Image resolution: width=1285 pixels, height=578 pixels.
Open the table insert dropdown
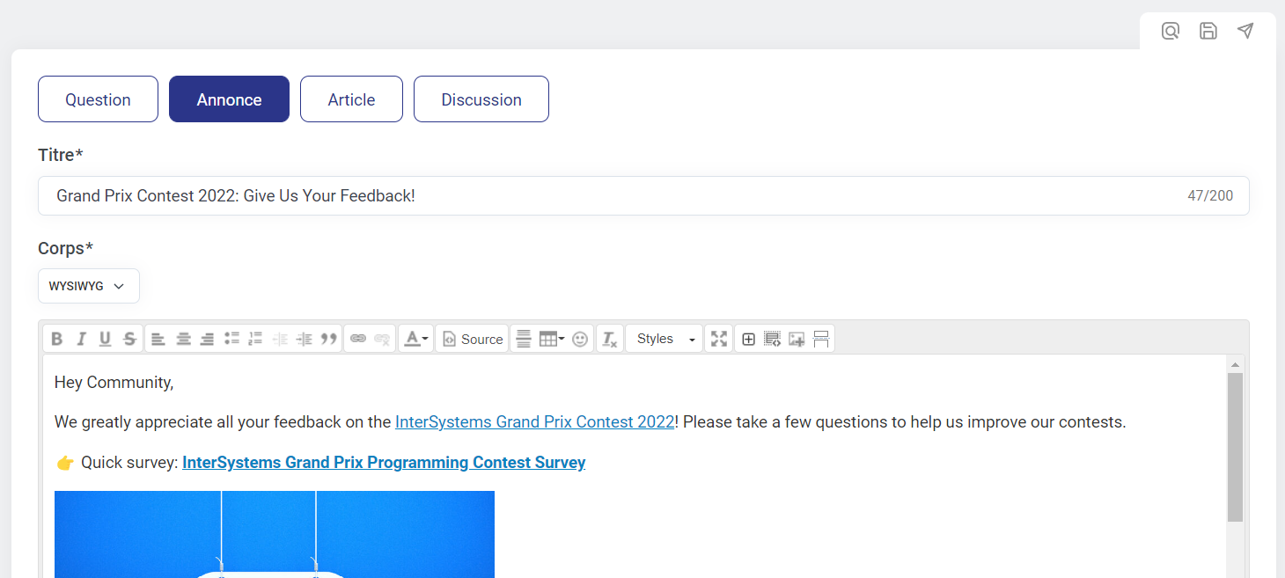point(552,339)
